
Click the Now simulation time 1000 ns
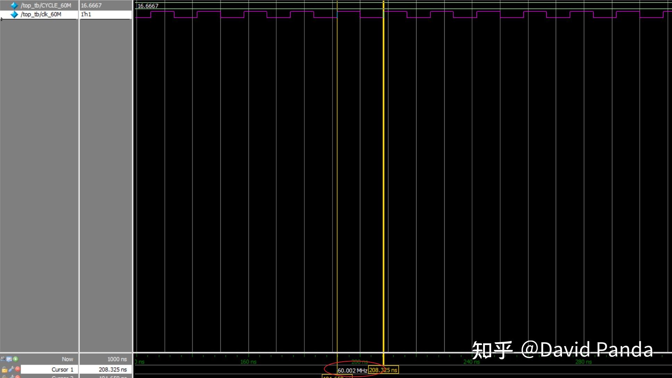click(x=117, y=359)
